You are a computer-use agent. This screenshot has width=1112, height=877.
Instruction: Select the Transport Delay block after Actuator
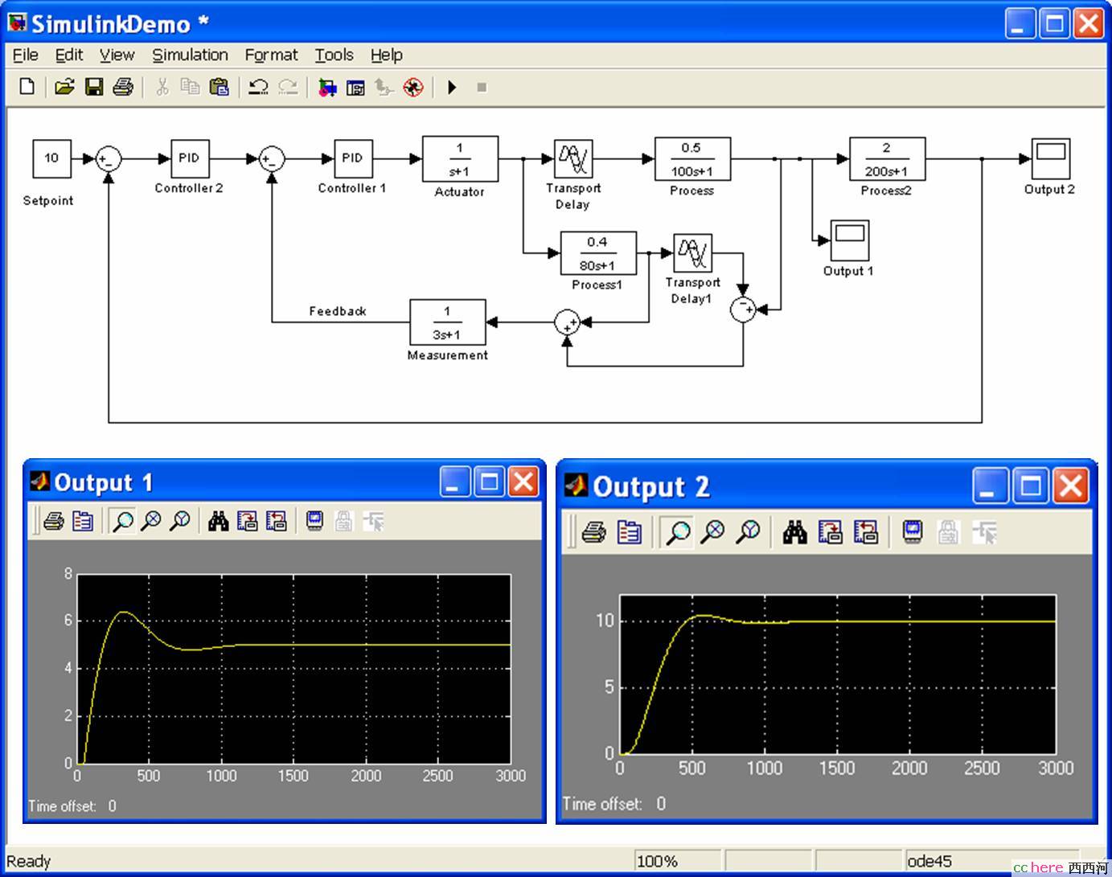click(x=573, y=159)
